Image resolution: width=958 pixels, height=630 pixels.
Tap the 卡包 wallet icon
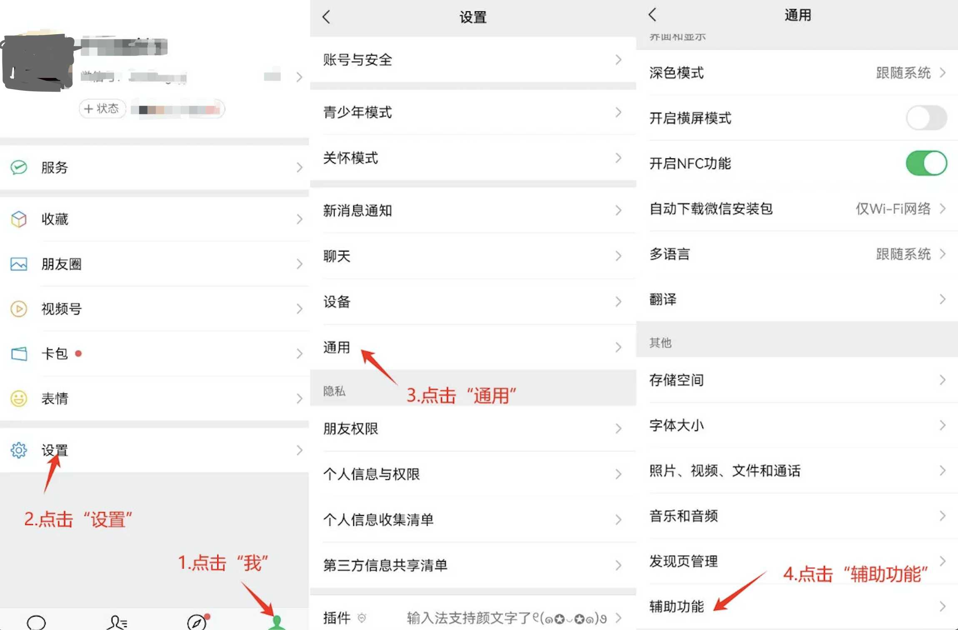19,354
